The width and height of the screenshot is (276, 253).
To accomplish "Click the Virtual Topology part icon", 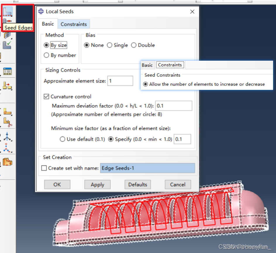I will [x=7, y=162].
